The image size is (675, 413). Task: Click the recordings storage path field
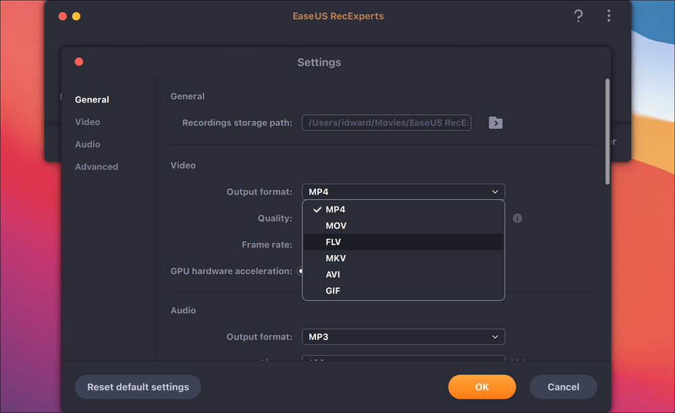click(x=386, y=123)
